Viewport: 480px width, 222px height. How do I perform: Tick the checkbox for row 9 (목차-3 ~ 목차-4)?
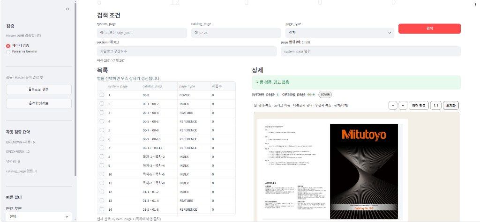(x=102, y=165)
